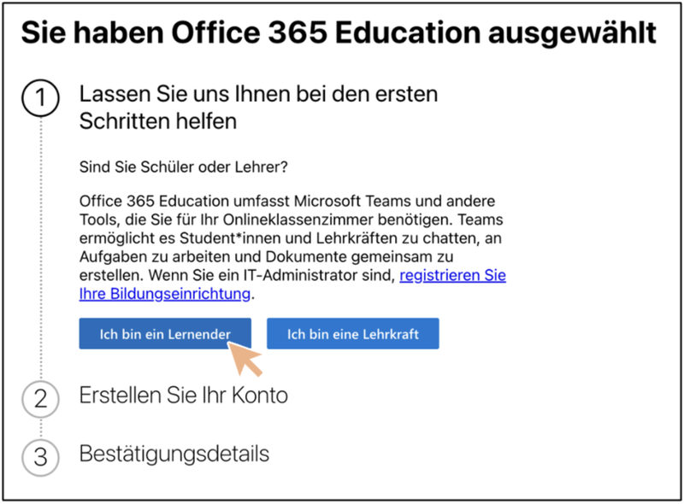Viewport: 684px width, 504px height.
Task: Select 'Ich bin eine Lehrkraft'
Action: coord(353,334)
